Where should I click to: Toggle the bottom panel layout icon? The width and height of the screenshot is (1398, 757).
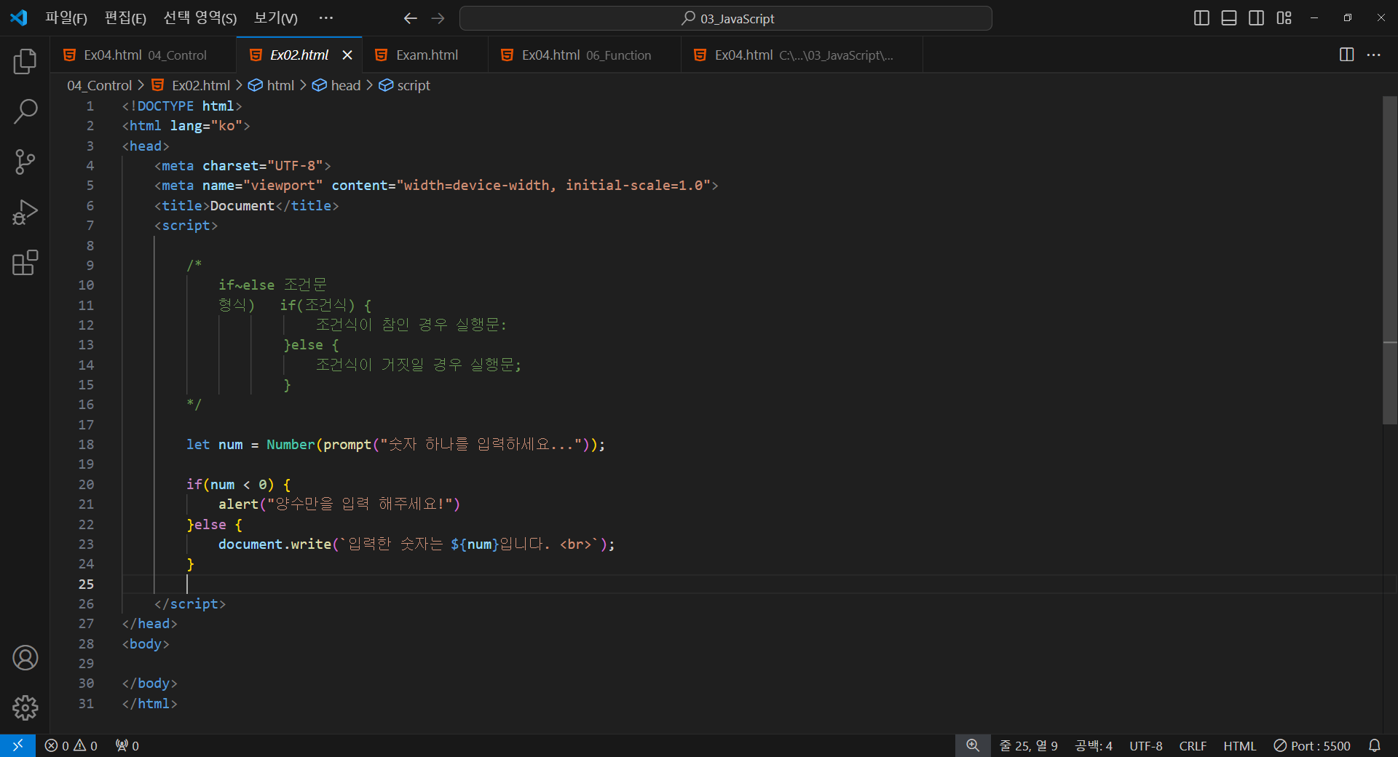tap(1229, 18)
